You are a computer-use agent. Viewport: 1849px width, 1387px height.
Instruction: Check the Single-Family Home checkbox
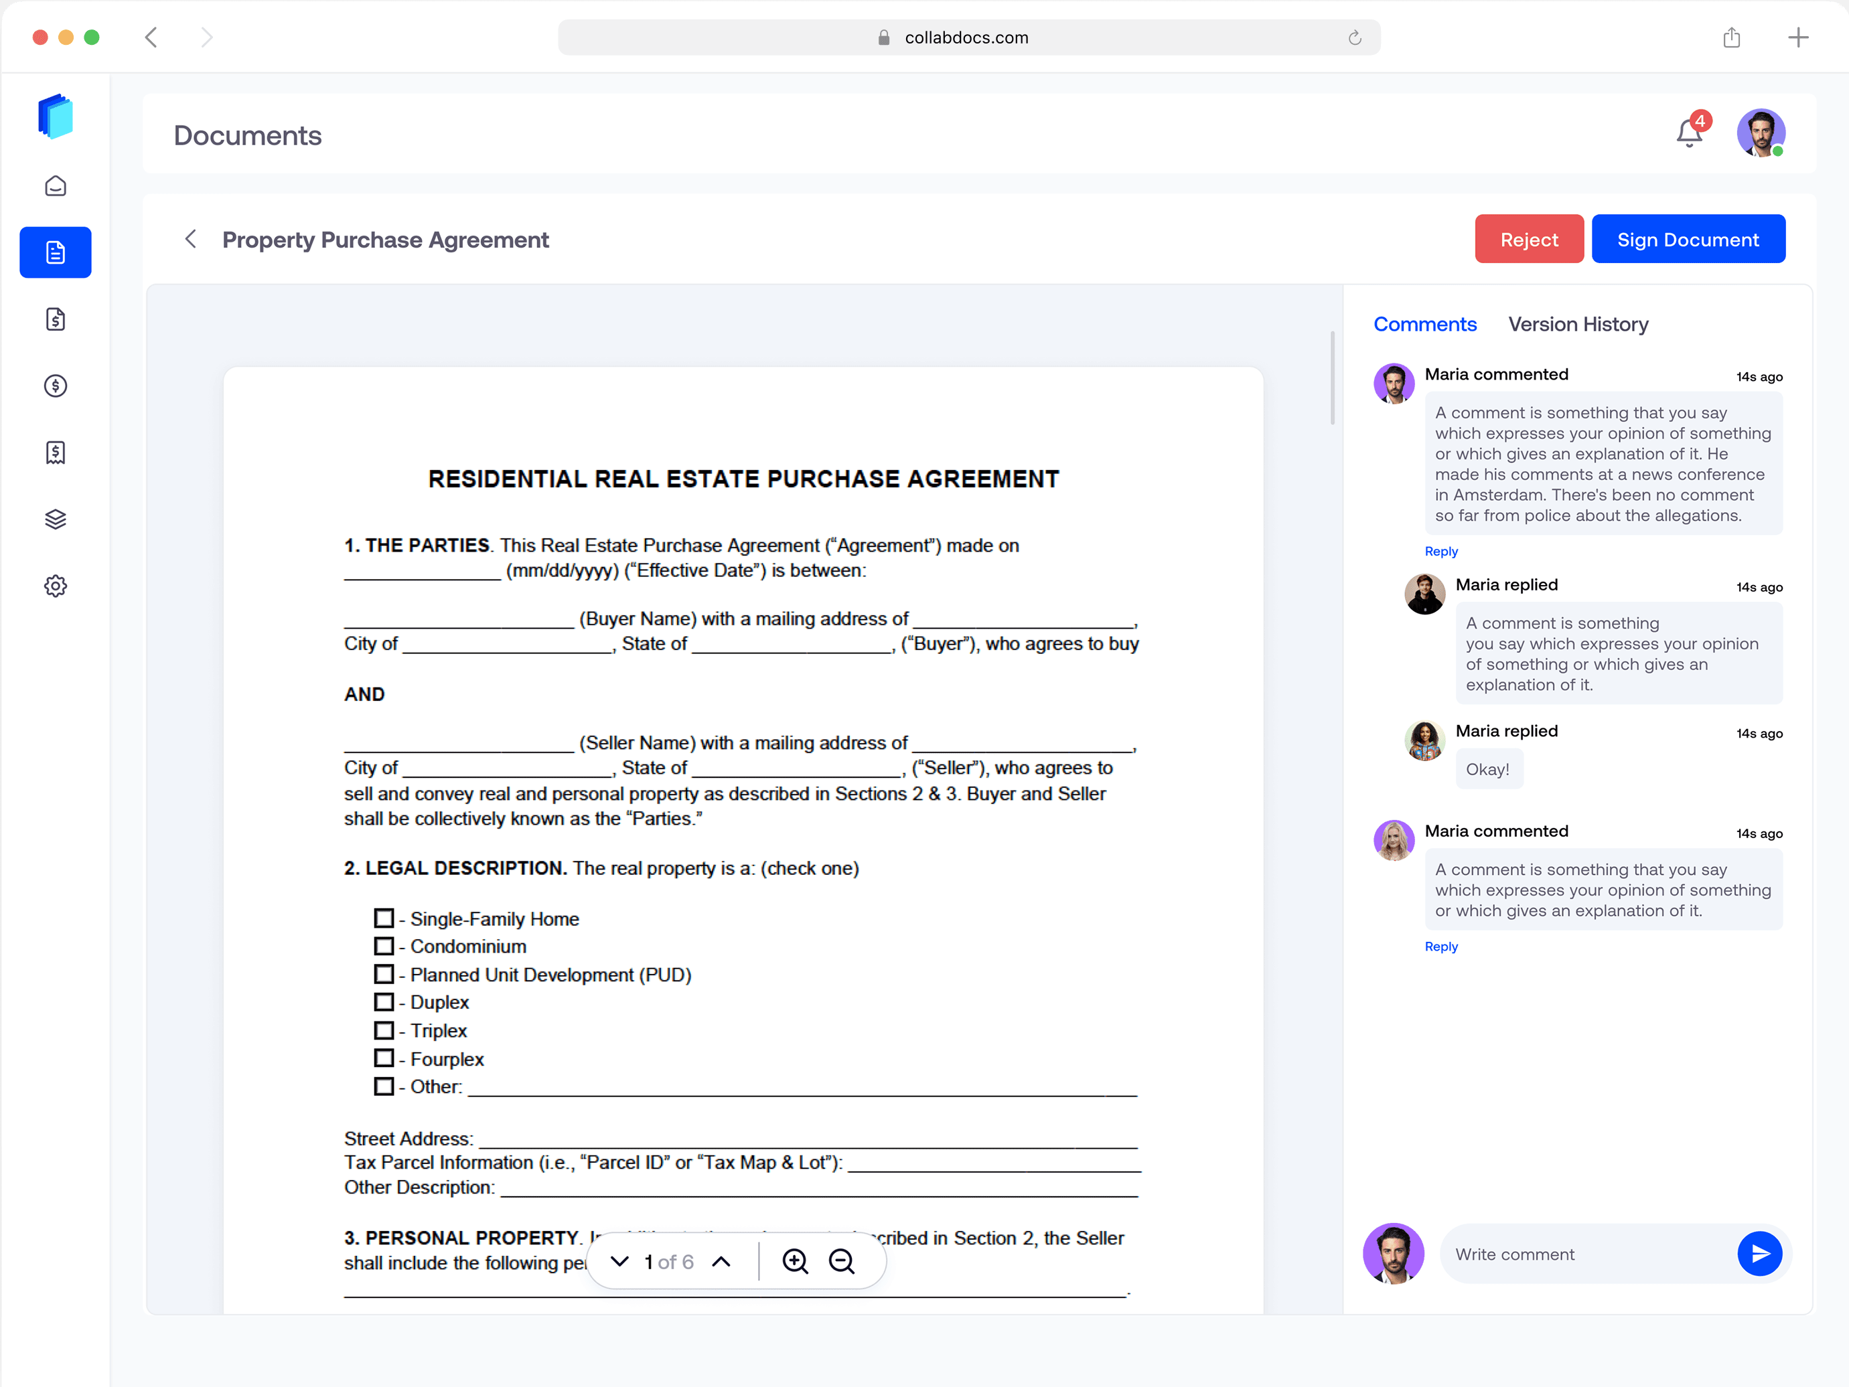point(384,918)
